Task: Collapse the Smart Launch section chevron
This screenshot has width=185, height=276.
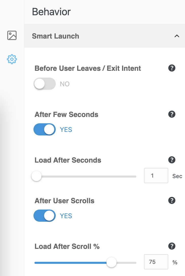Action: 177,36
